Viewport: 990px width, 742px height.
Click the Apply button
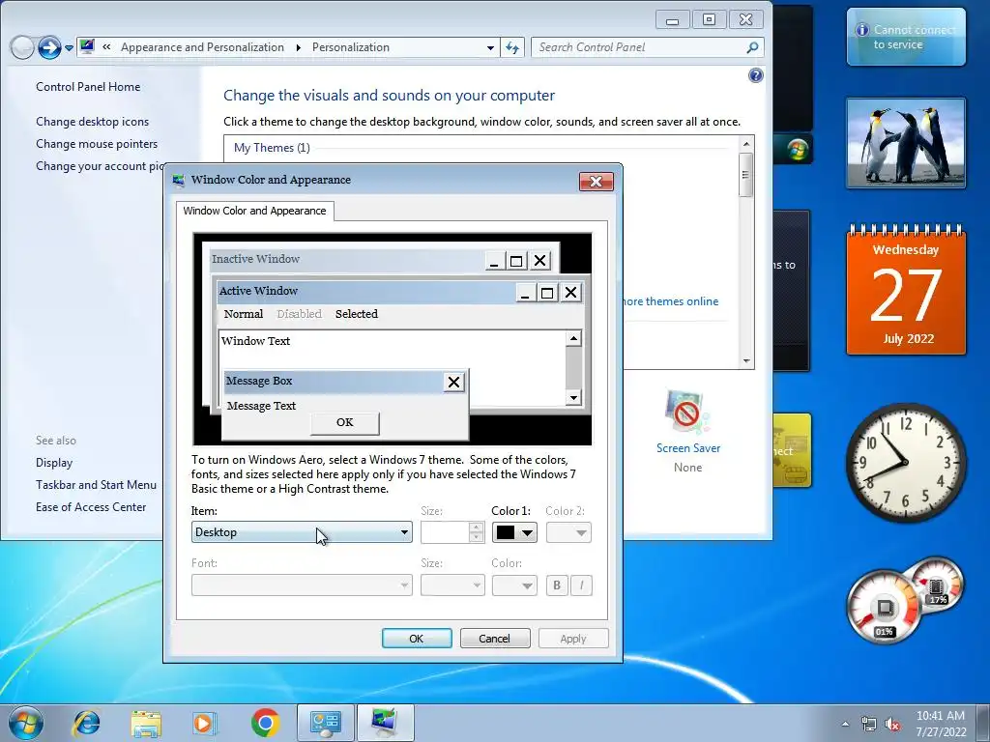click(x=573, y=639)
